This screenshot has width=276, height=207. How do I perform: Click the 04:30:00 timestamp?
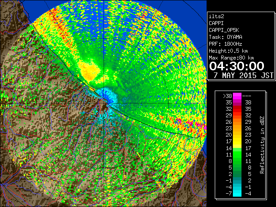(237, 66)
